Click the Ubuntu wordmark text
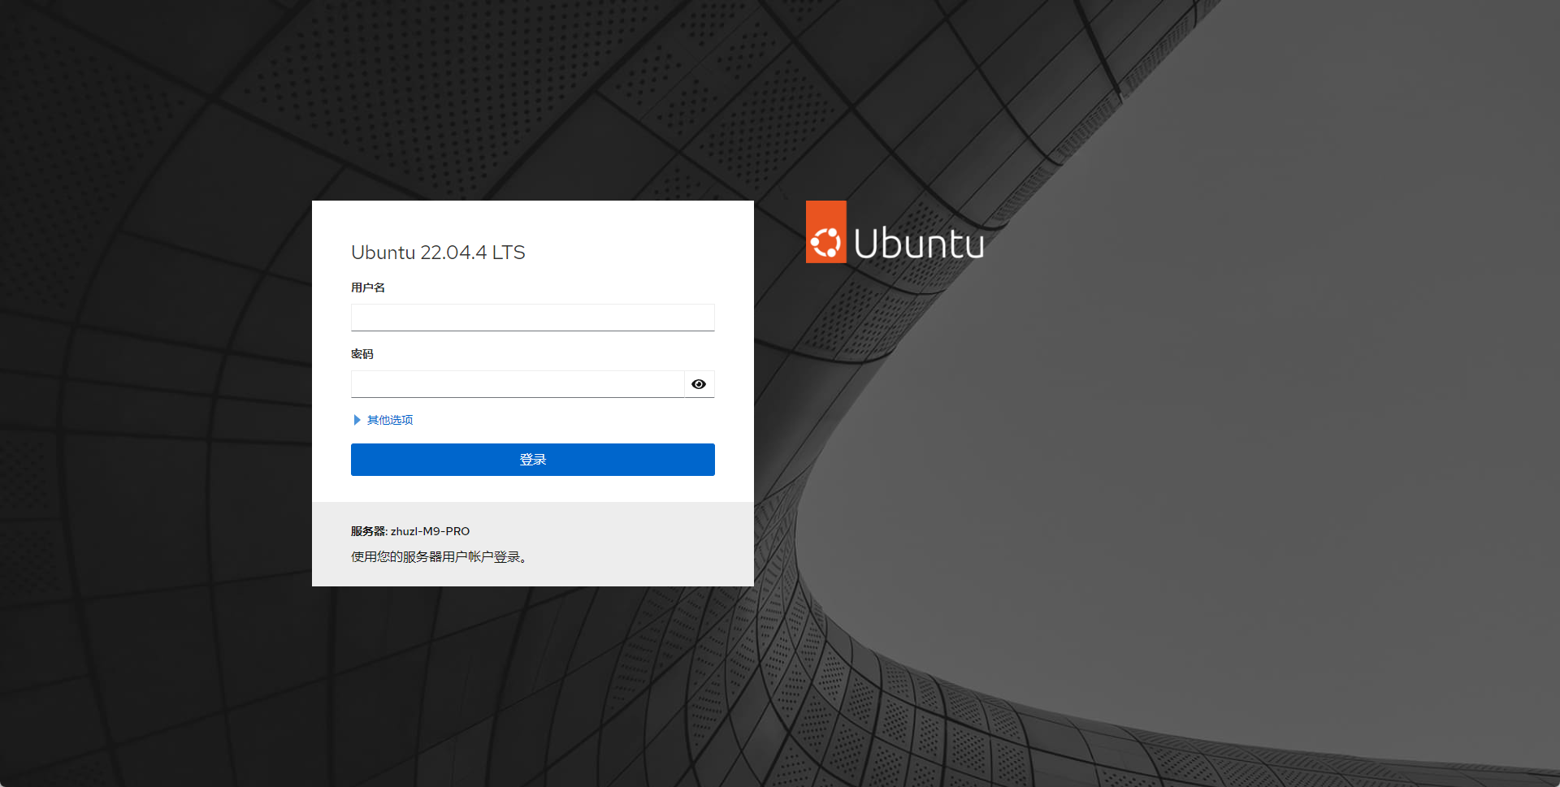The width and height of the screenshot is (1560, 787). tap(919, 243)
